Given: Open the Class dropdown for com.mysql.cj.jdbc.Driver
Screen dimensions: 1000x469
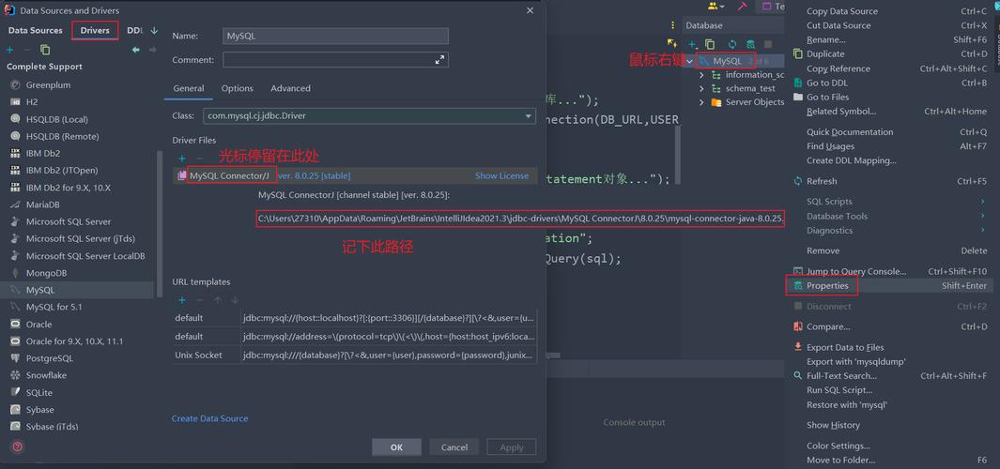Looking at the screenshot, I should pos(528,116).
